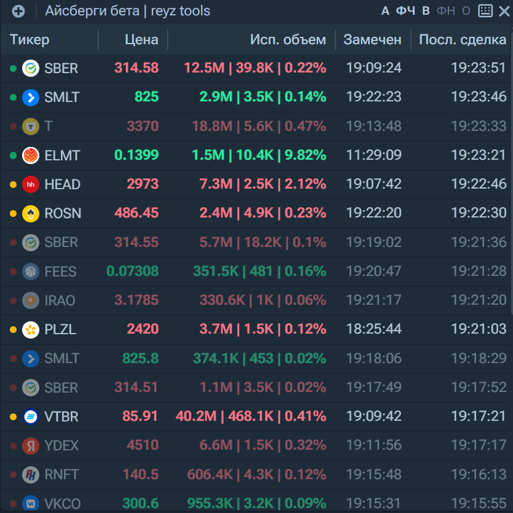Viewport: 513px width, 513px height.
Task: Click the ELMT logo icon
Action: tap(31, 155)
